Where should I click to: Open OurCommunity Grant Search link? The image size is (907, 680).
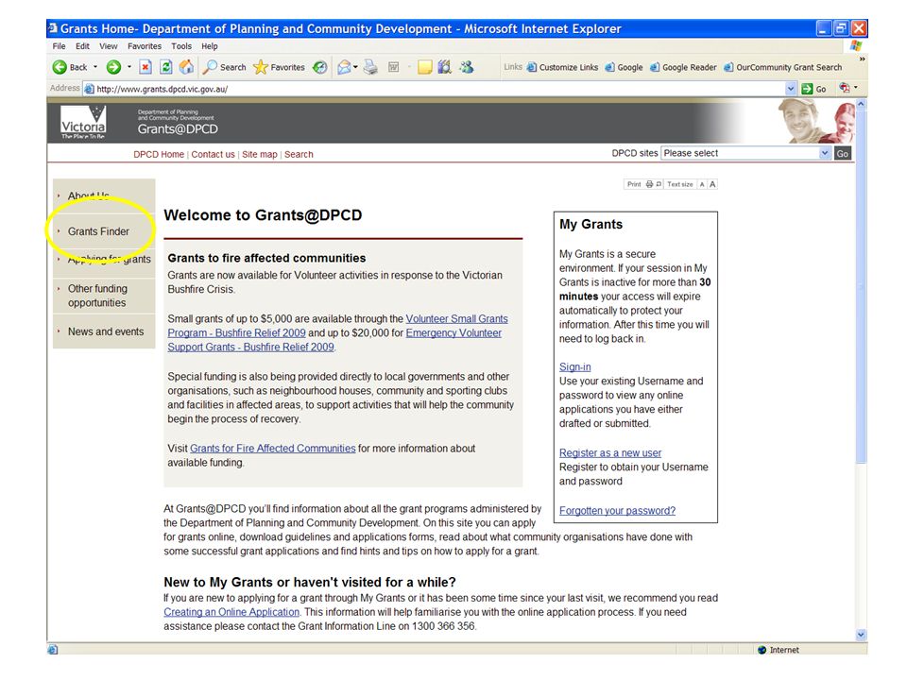click(x=783, y=67)
